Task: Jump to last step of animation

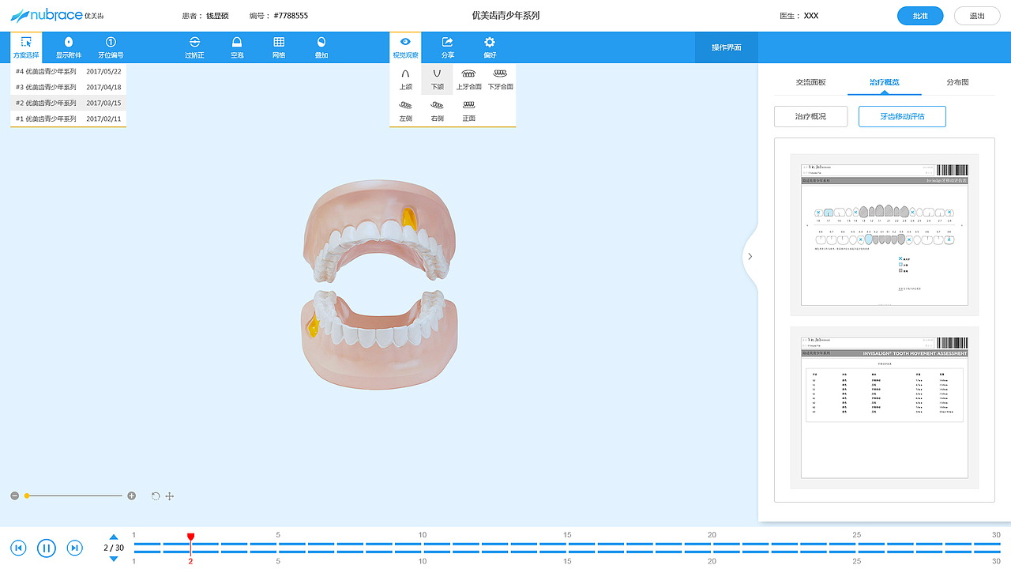Action: pos(74,548)
